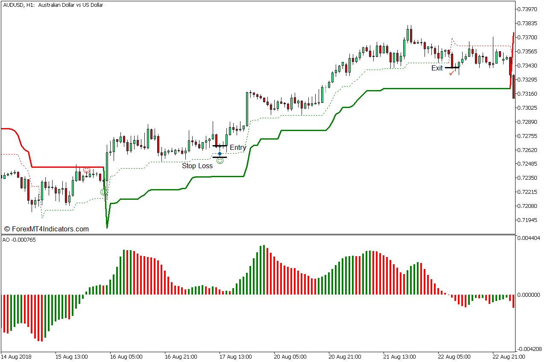Select the black Entry price level line
The height and width of the screenshot is (362, 545).
[x=220, y=146]
